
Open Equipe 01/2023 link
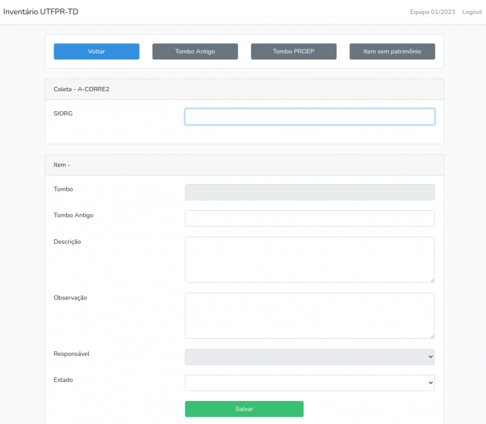pos(433,12)
